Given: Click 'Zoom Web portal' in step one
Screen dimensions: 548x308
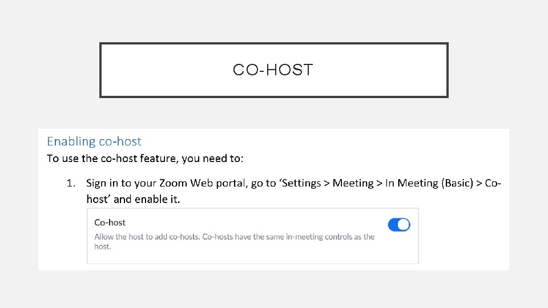Looking at the screenshot, I should (202, 183).
